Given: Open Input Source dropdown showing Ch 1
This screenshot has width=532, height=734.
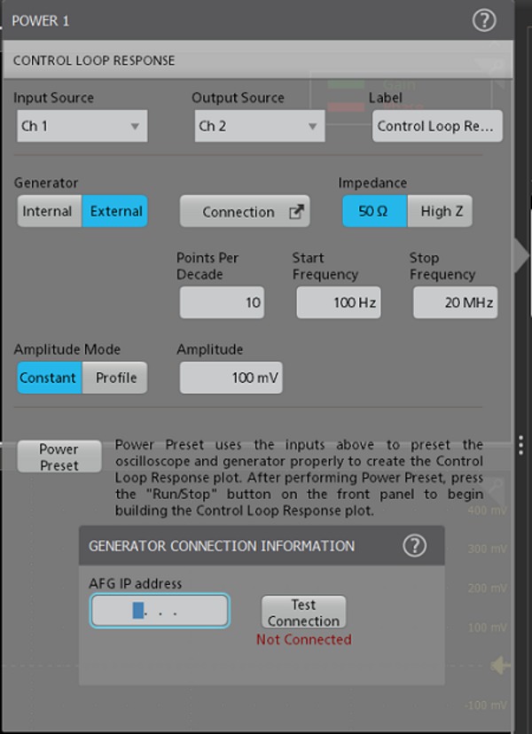Looking at the screenshot, I should (82, 126).
